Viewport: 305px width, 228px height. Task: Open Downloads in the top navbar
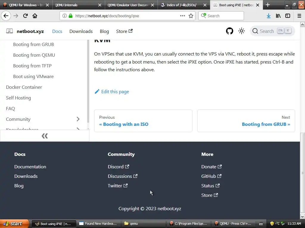pyautogui.click(x=81, y=31)
